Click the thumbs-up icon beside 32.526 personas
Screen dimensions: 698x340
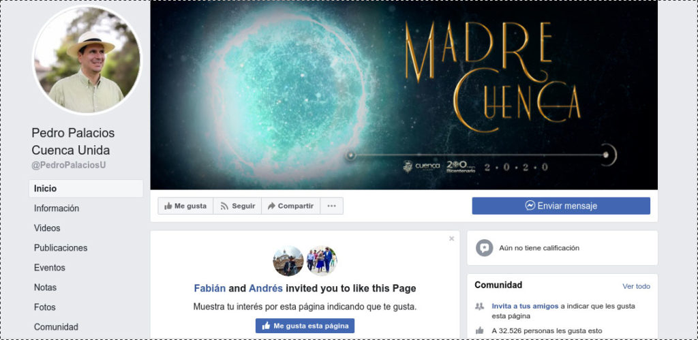click(479, 330)
